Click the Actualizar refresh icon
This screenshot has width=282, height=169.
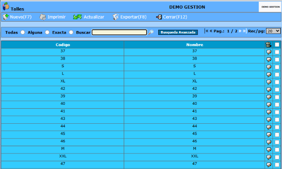point(77,17)
